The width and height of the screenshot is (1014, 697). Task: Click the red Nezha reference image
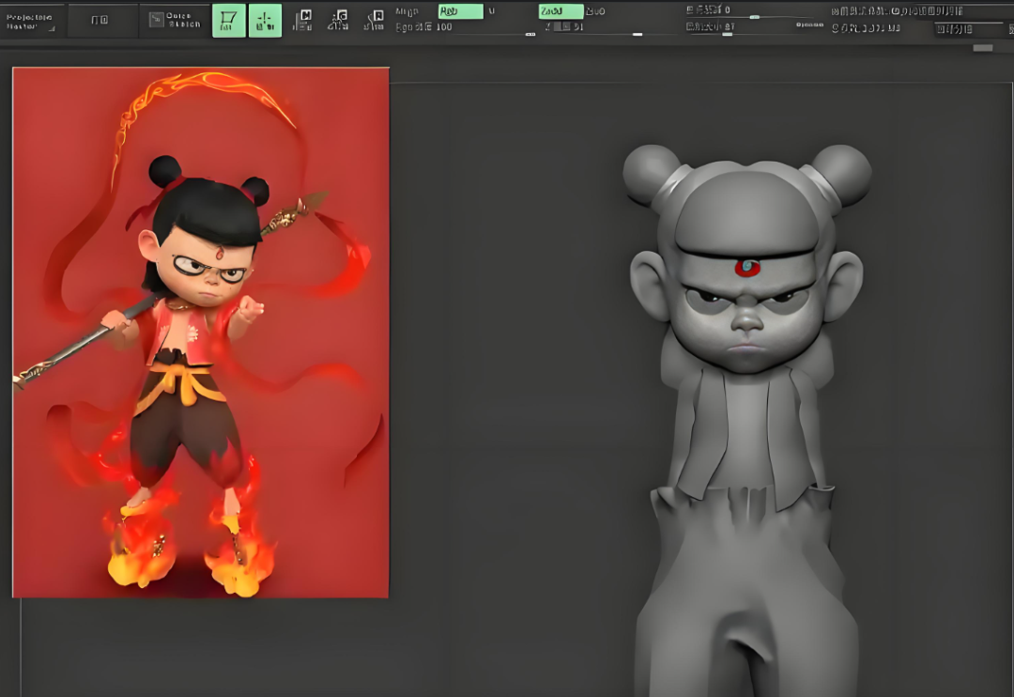point(201,332)
